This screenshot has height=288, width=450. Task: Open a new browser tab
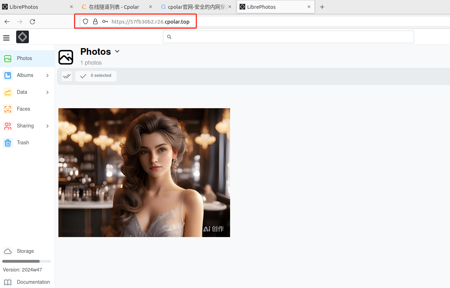(x=322, y=7)
